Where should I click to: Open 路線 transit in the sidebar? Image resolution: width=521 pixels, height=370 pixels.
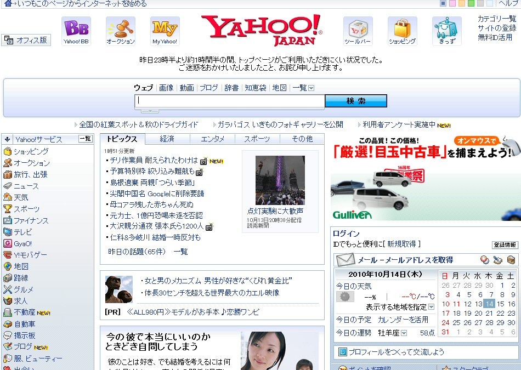(21, 278)
